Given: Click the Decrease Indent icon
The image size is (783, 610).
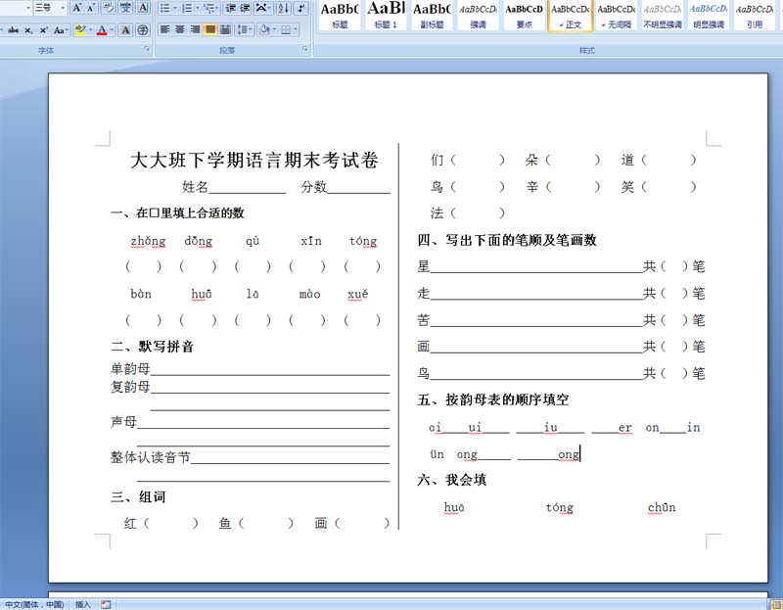Looking at the screenshot, I should 230,8.
